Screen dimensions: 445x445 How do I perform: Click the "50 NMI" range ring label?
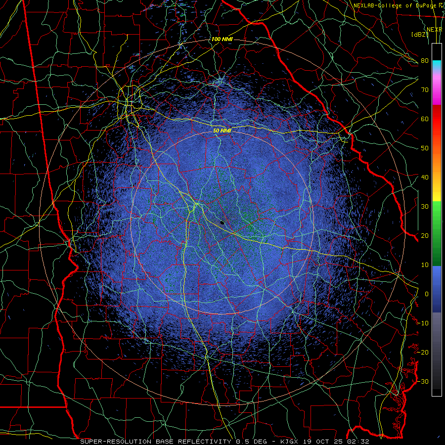[222, 131]
